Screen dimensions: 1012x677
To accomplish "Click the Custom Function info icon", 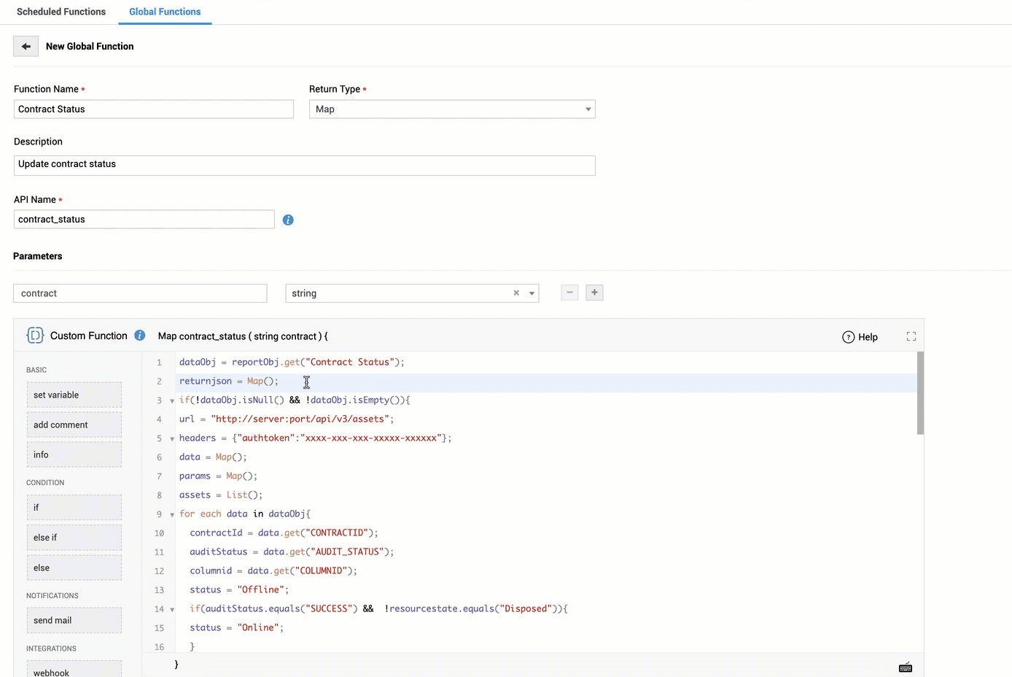I will [x=140, y=336].
